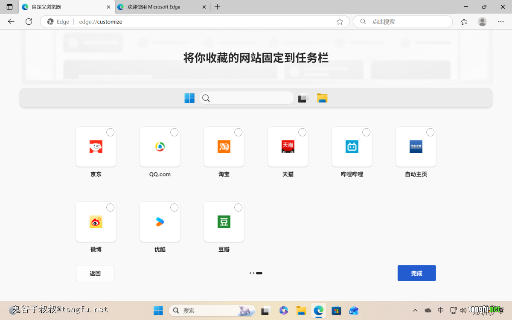Viewport: 512px width, 320px height.
Task: Click the Bilibili (哔哩哔哩) site icon
Action: [352, 147]
